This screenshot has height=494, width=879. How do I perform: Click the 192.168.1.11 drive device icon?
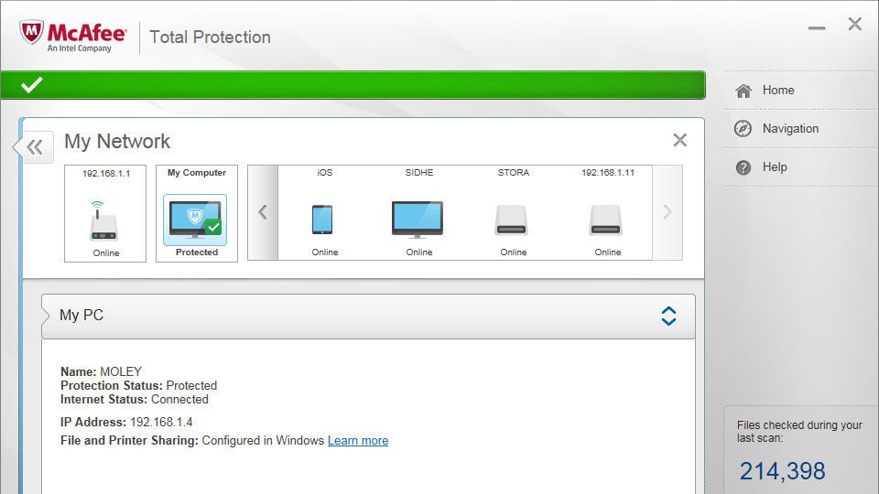pos(605,220)
